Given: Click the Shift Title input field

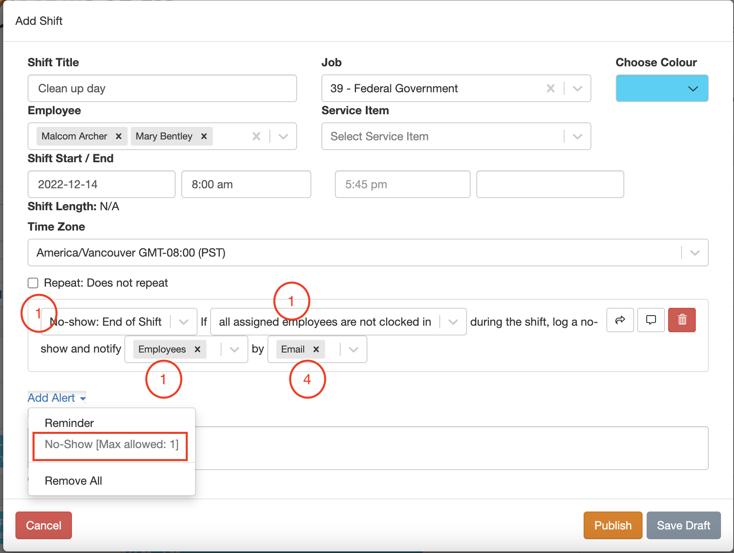Looking at the screenshot, I should (x=162, y=88).
